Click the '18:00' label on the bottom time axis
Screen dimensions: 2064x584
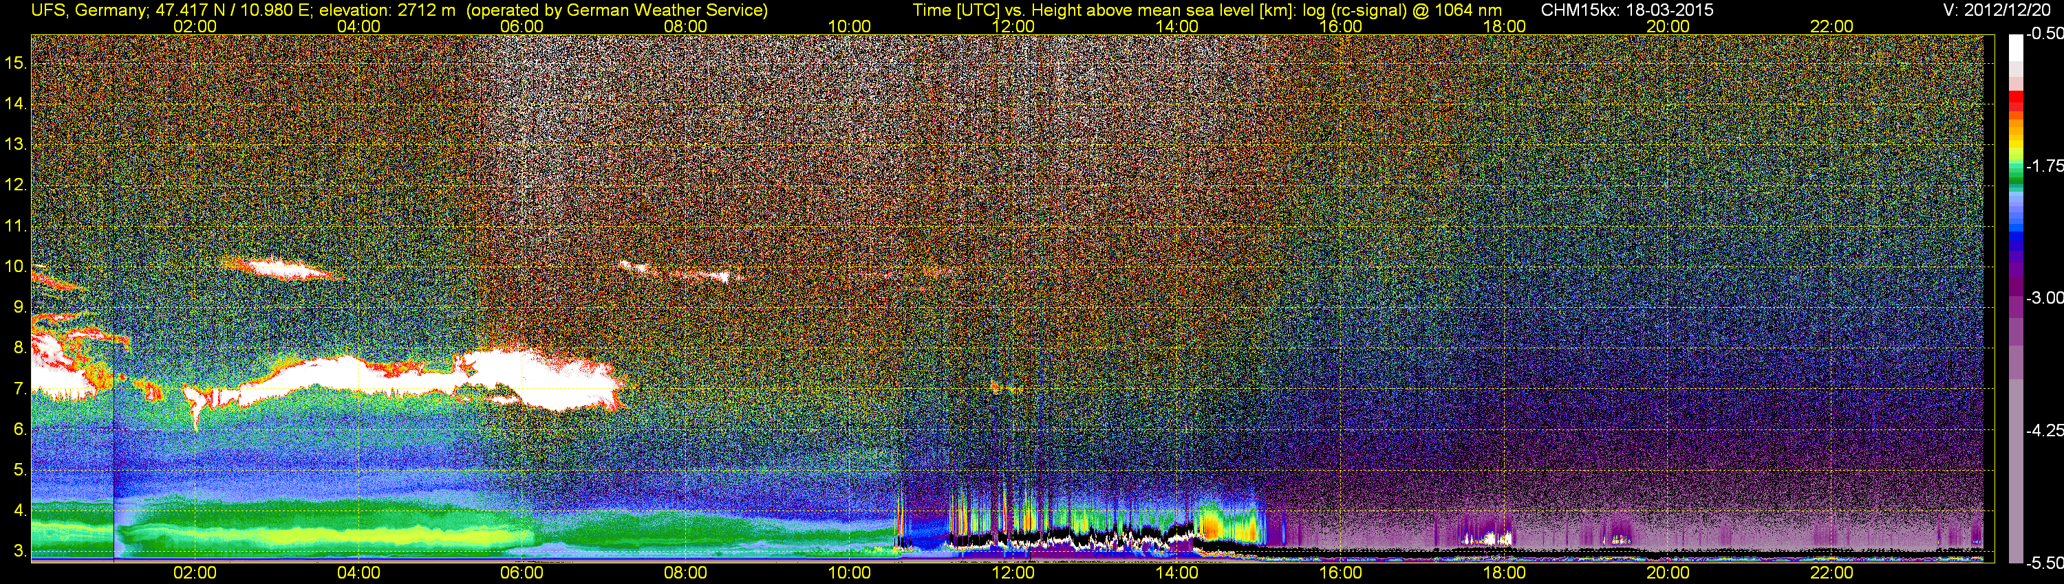[x=1504, y=573]
